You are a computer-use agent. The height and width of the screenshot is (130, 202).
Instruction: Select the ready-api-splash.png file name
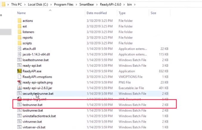(x=38, y=82)
